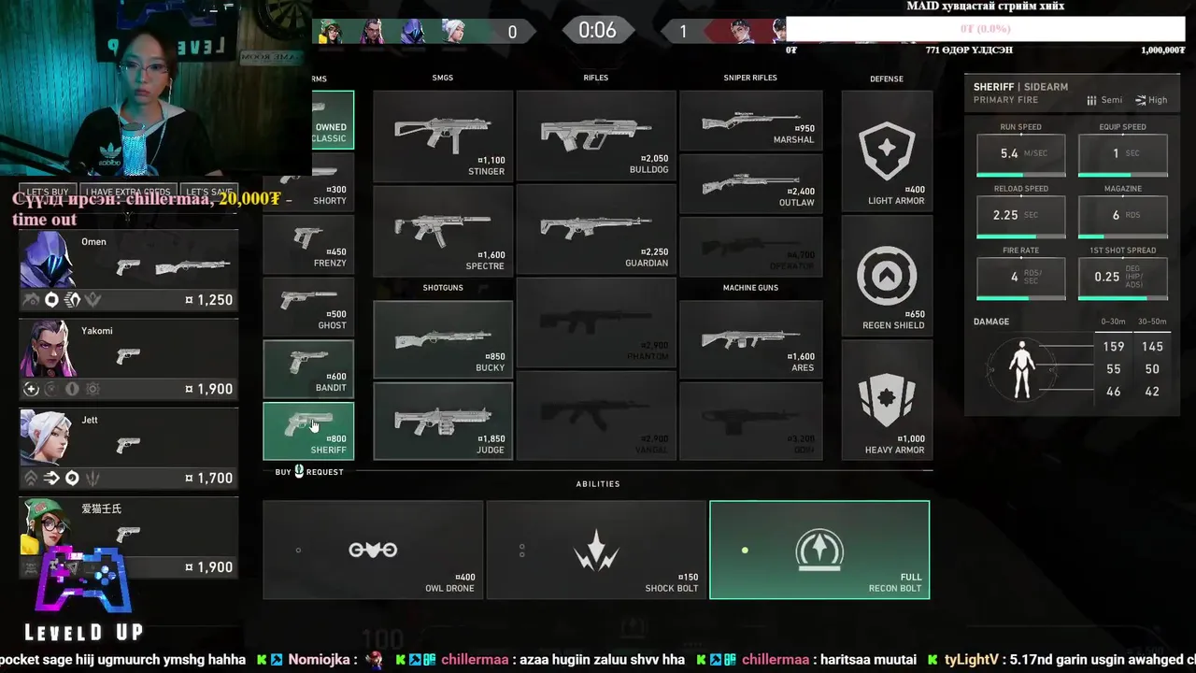This screenshot has width=1196, height=673.
Task: Select the owned Classic sidearm
Action: (333, 119)
